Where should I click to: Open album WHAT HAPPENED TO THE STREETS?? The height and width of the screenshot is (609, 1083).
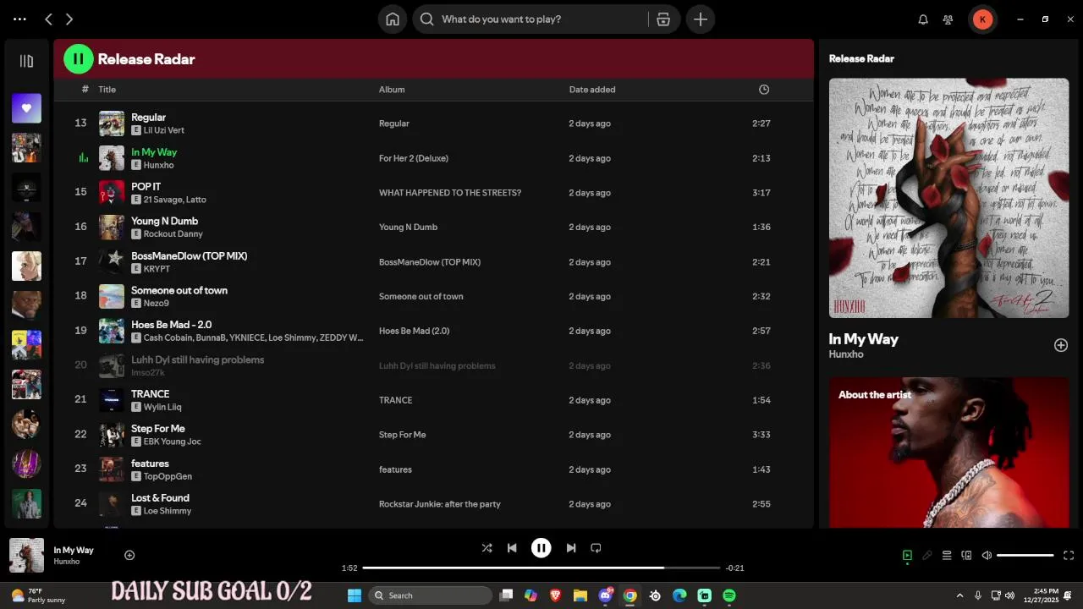click(450, 193)
